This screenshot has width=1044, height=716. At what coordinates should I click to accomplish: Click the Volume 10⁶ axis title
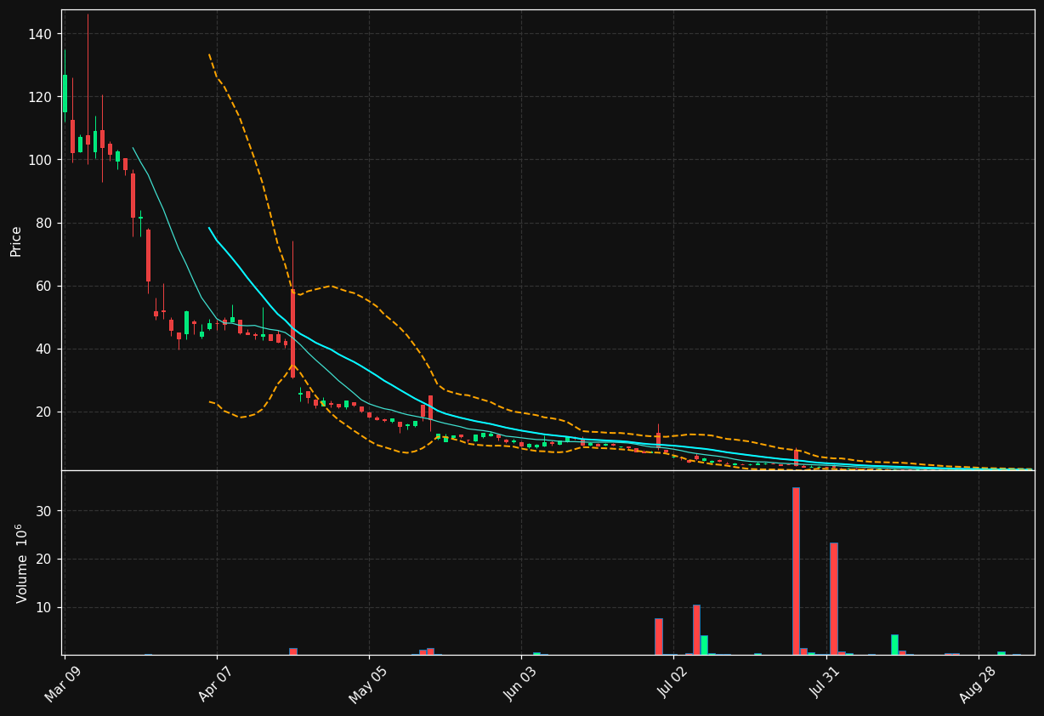pyautogui.click(x=21, y=563)
